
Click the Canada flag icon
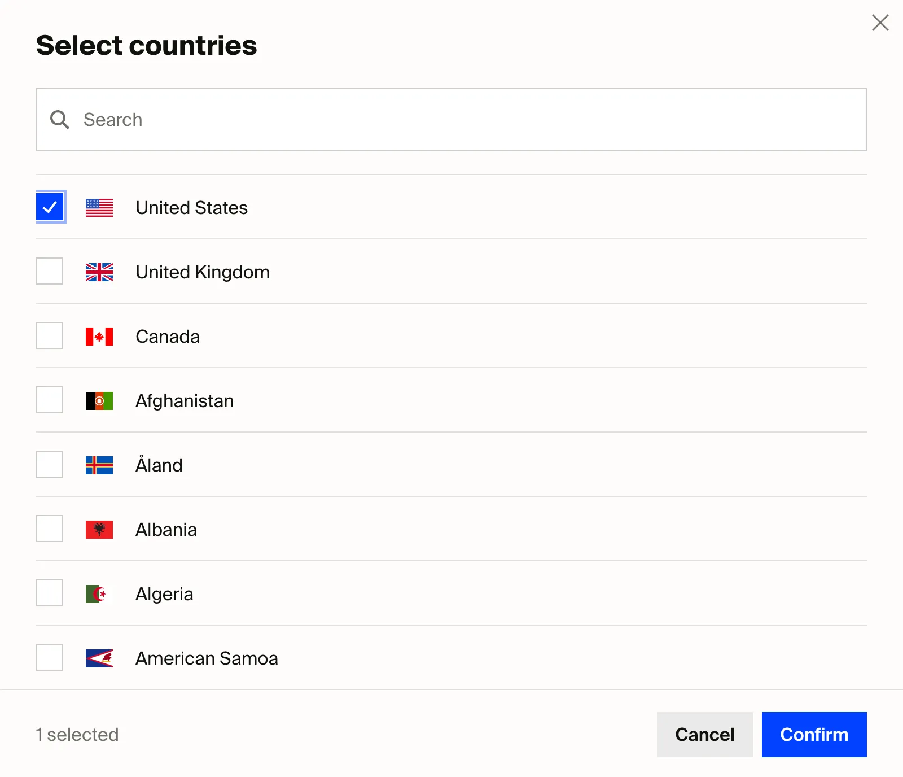(99, 336)
